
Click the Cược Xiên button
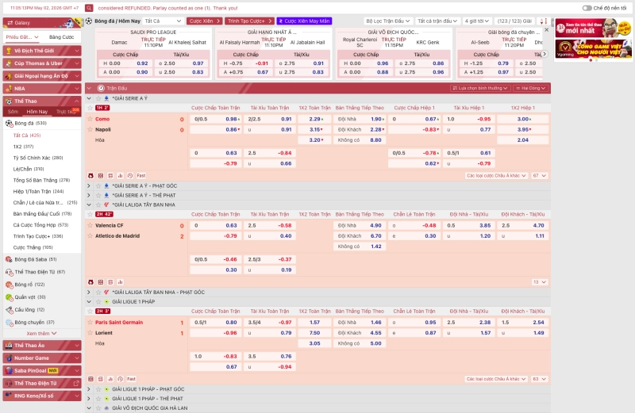pyautogui.click(x=205, y=21)
